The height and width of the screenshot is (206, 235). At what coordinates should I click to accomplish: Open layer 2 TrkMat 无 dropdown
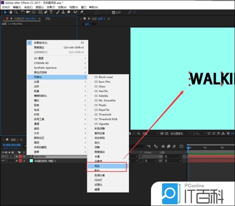coord(150,161)
